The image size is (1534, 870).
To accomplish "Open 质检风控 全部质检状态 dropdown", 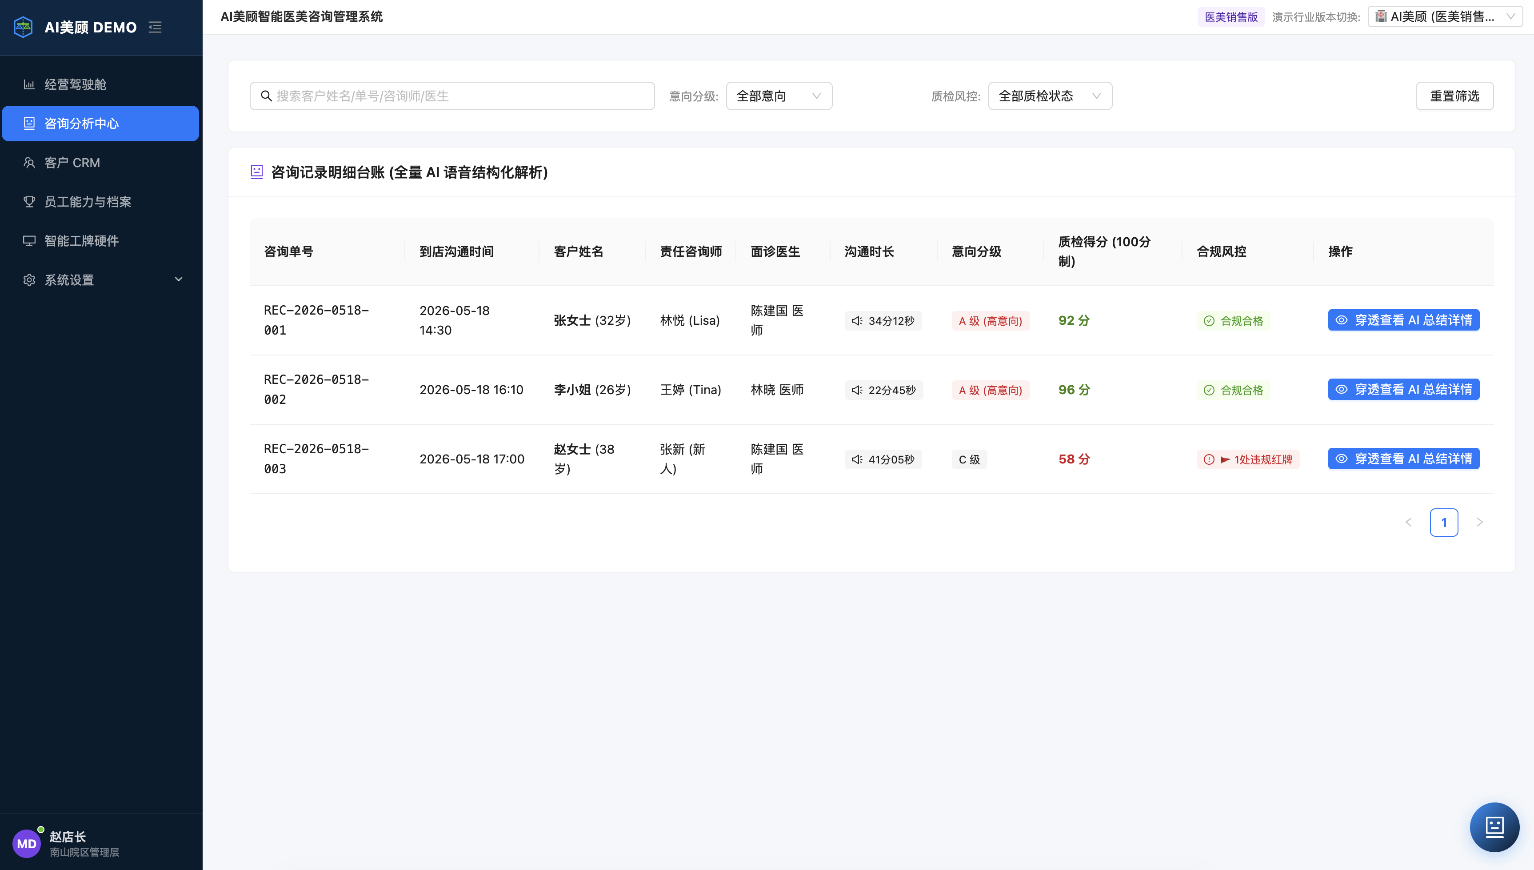I will 1050,96.
